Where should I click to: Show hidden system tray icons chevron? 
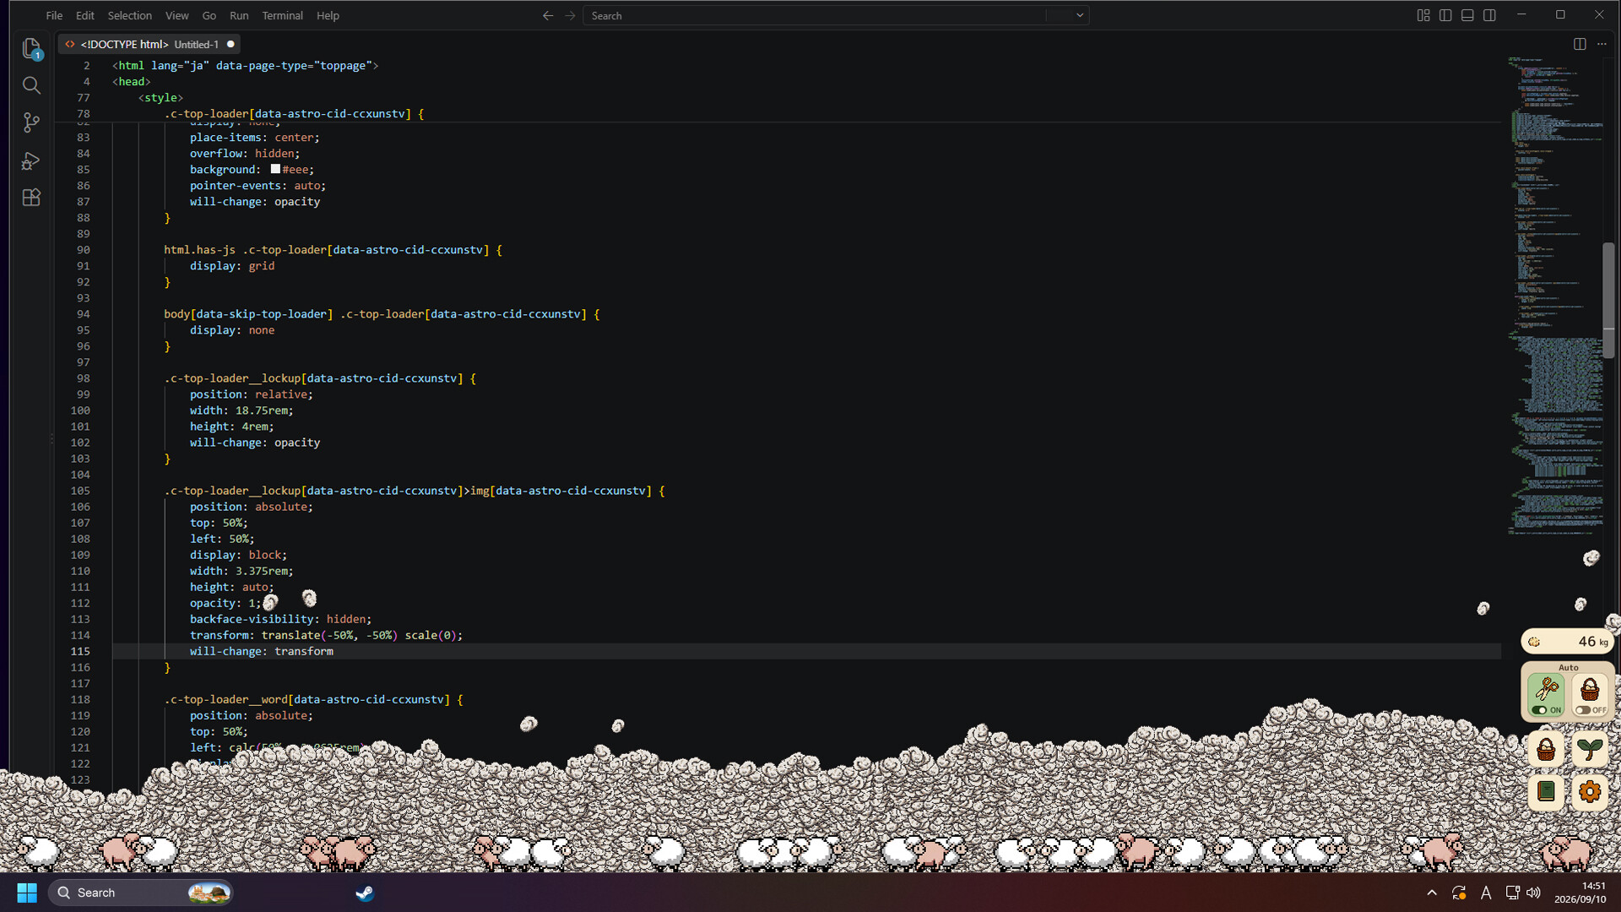pyautogui.click(x=1432, y=893)
